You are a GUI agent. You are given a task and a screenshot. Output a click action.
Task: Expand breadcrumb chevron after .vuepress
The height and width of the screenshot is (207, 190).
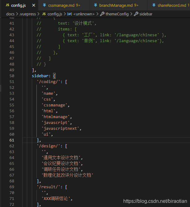[38, 14]
